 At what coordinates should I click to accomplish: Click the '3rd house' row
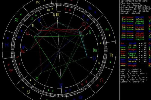[x=133, y=21]
